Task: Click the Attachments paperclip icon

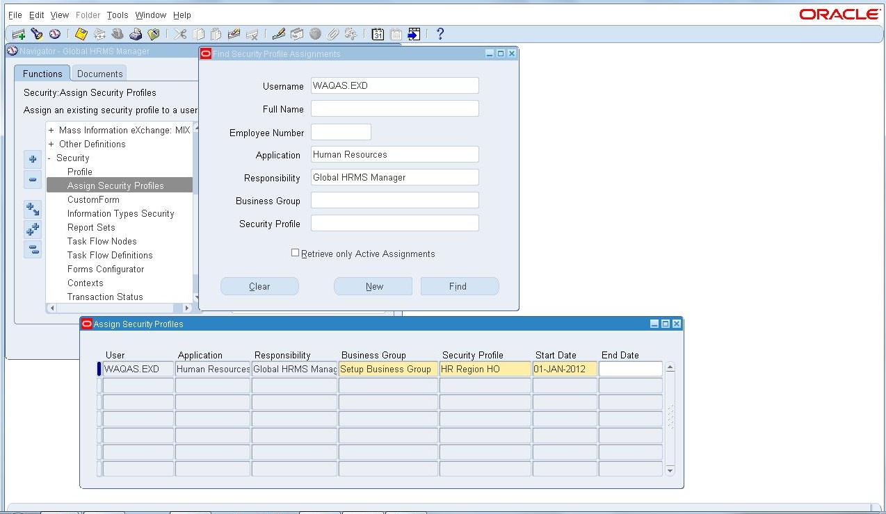Action: click(333, 34)
